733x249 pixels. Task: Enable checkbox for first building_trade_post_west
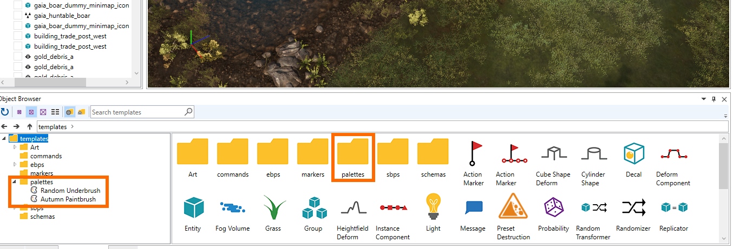point(18,36)
